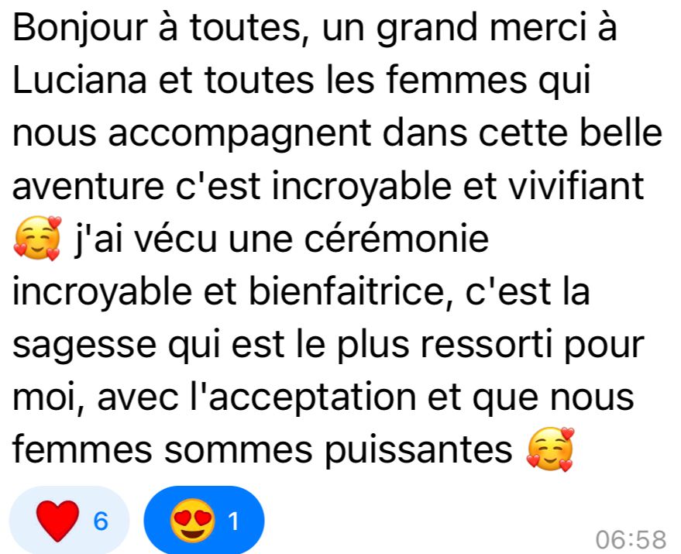681x554 pixels.
Task: Click the reaction count number 1
Action: [234, 521]
